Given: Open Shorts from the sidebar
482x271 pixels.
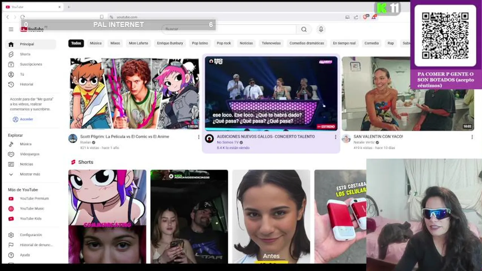Looking at the screenshot, I should tap(31, 54).
